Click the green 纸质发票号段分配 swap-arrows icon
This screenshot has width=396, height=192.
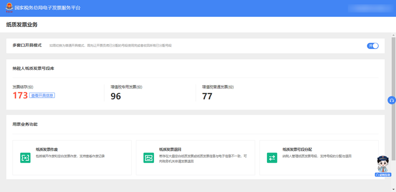coord(272,158)
